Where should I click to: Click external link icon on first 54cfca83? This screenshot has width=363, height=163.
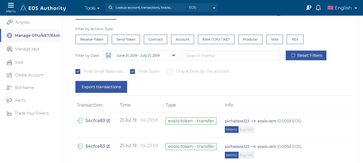108,121
